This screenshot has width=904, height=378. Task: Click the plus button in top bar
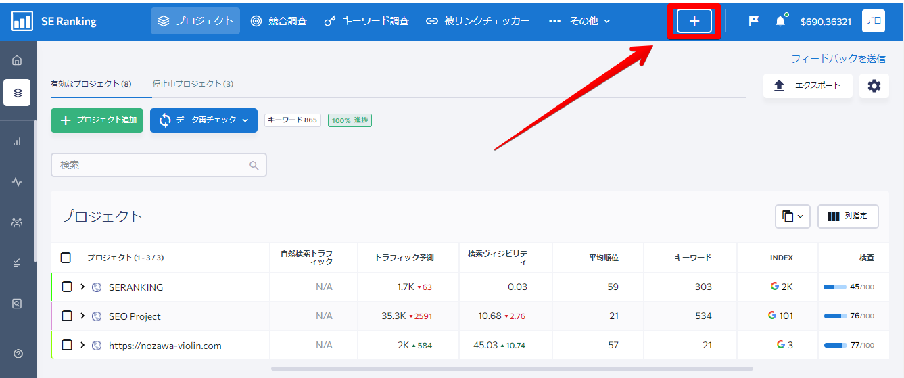coord(694,22)
